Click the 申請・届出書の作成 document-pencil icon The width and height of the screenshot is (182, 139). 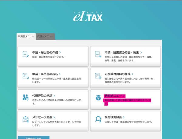click(x=26, y=54)
